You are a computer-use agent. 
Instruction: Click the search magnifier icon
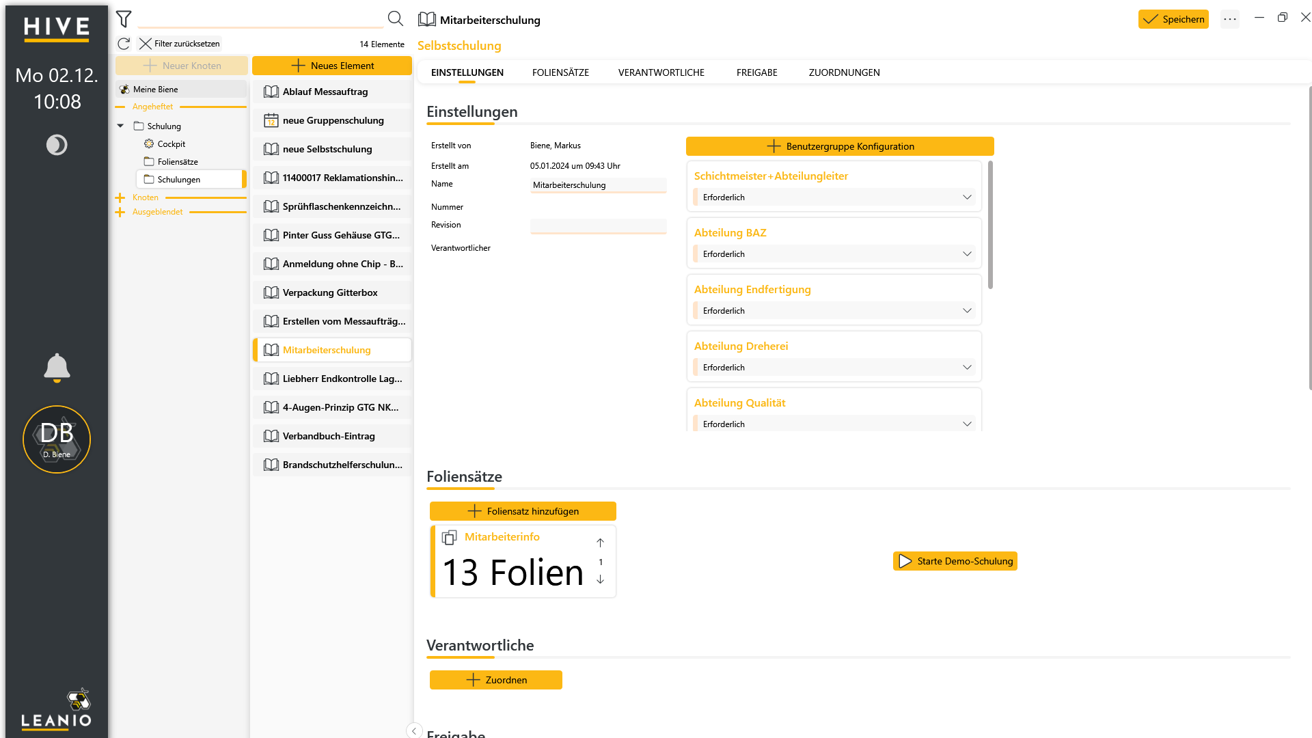[395, 18]
